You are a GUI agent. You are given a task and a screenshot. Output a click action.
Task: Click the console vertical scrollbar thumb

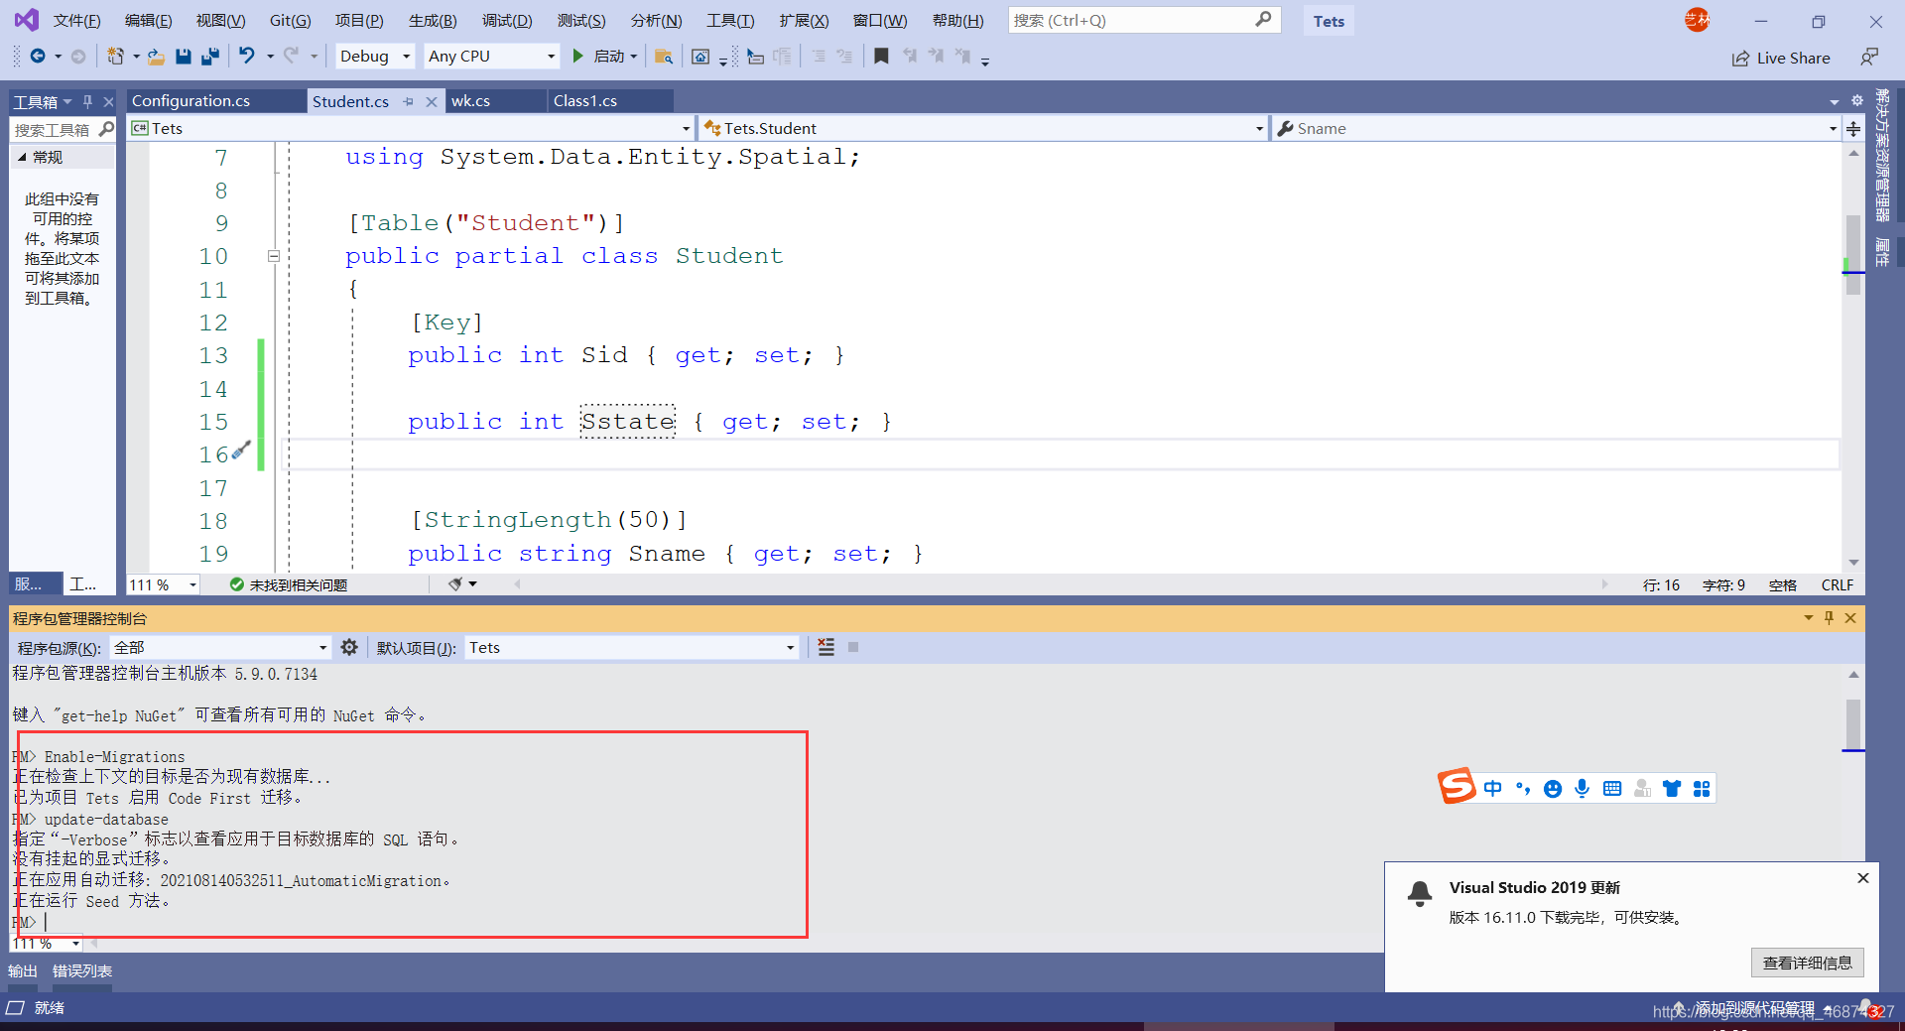1853,724
